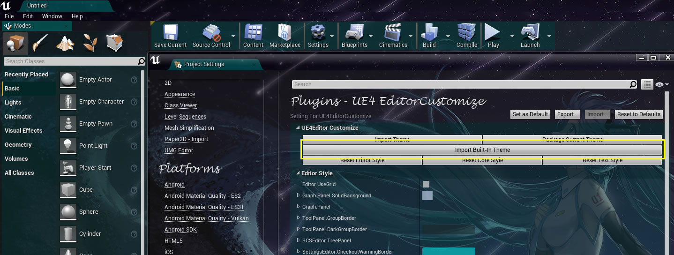674x255 pixels.
Task: Click the Set as Default button
Action: pyautogui.click(x=530, y=114)
